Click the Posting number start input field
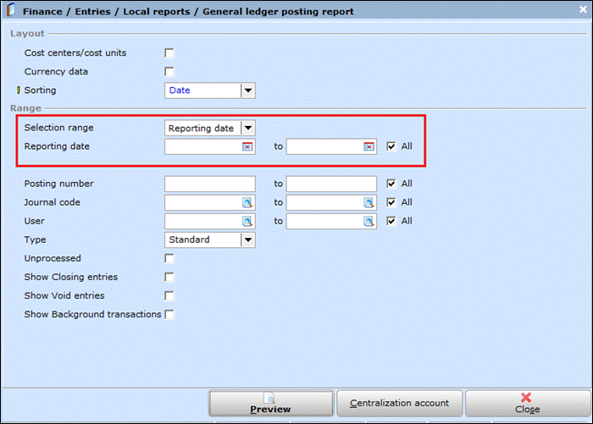 click(210, 184)
